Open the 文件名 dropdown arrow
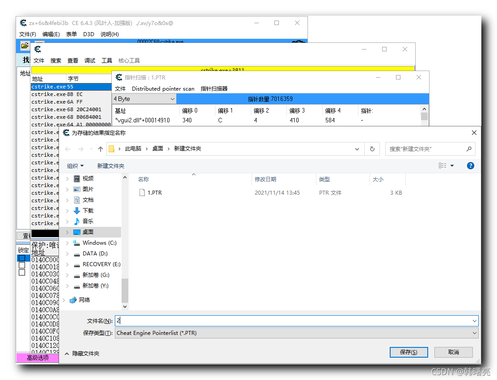The width and height of the screenshot is (497, 380). [x=474, y=321]
